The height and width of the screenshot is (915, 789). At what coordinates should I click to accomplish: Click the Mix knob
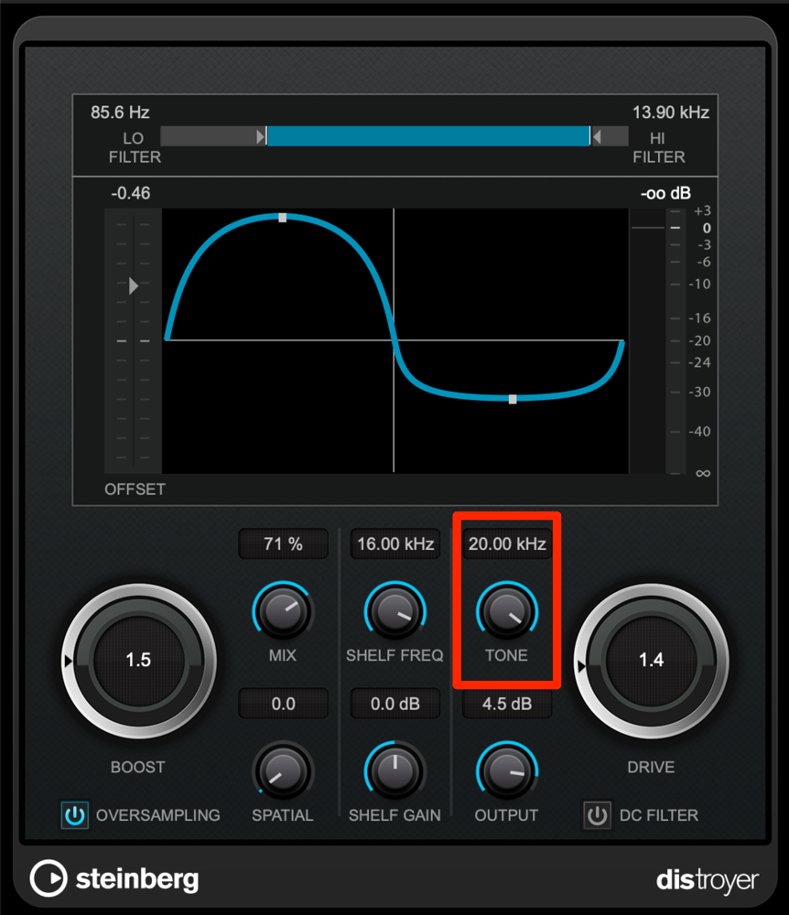[x=283, y=611]
